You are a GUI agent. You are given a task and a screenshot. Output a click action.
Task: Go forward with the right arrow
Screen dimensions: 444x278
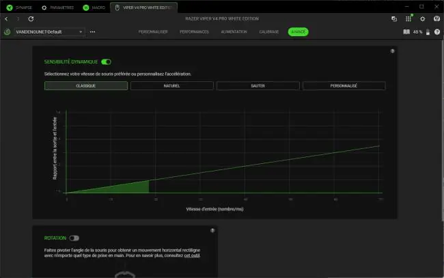point(18,19)
